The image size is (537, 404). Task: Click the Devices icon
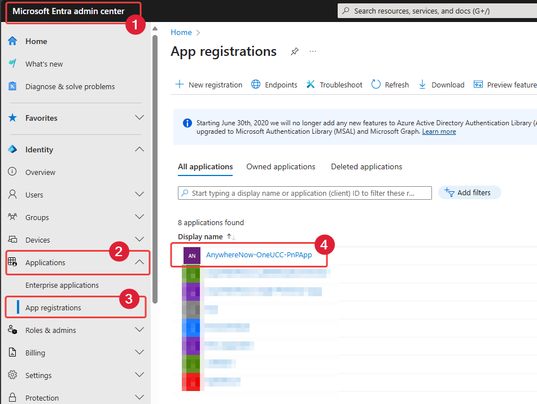(12, 239)
